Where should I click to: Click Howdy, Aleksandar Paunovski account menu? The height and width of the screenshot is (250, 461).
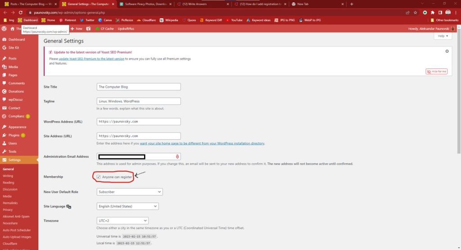431,28
